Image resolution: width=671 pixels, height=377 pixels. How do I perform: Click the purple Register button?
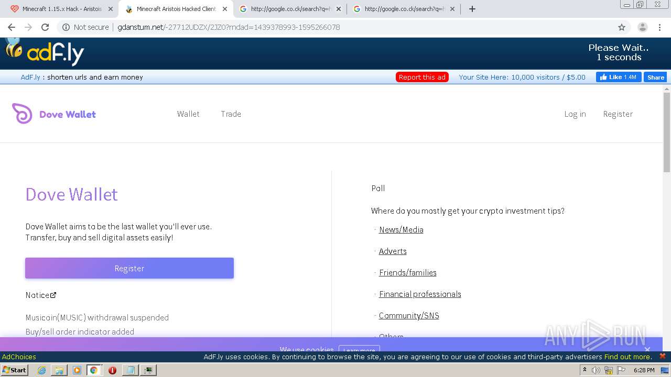[x=129, y=268]
